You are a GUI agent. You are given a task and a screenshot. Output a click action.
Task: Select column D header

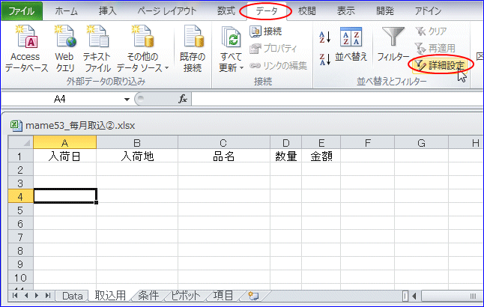(x=286, y=142)
